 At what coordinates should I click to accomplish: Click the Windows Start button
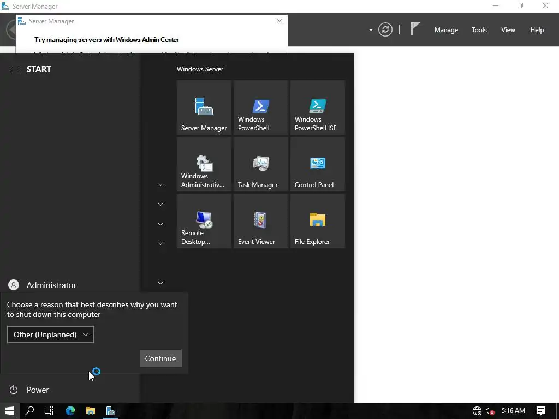point(10,411)
